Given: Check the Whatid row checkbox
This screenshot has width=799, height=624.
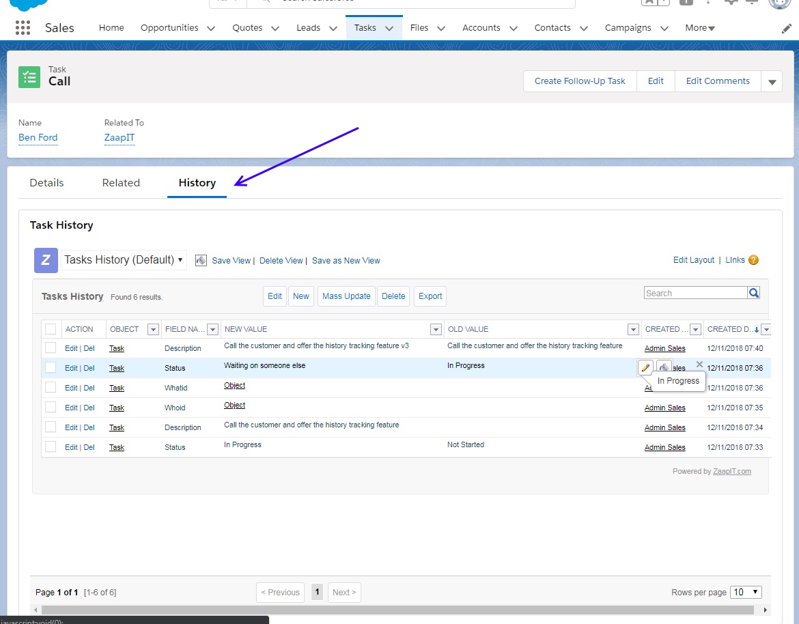Looking at the screenshot, I should (x=51, y=387).
